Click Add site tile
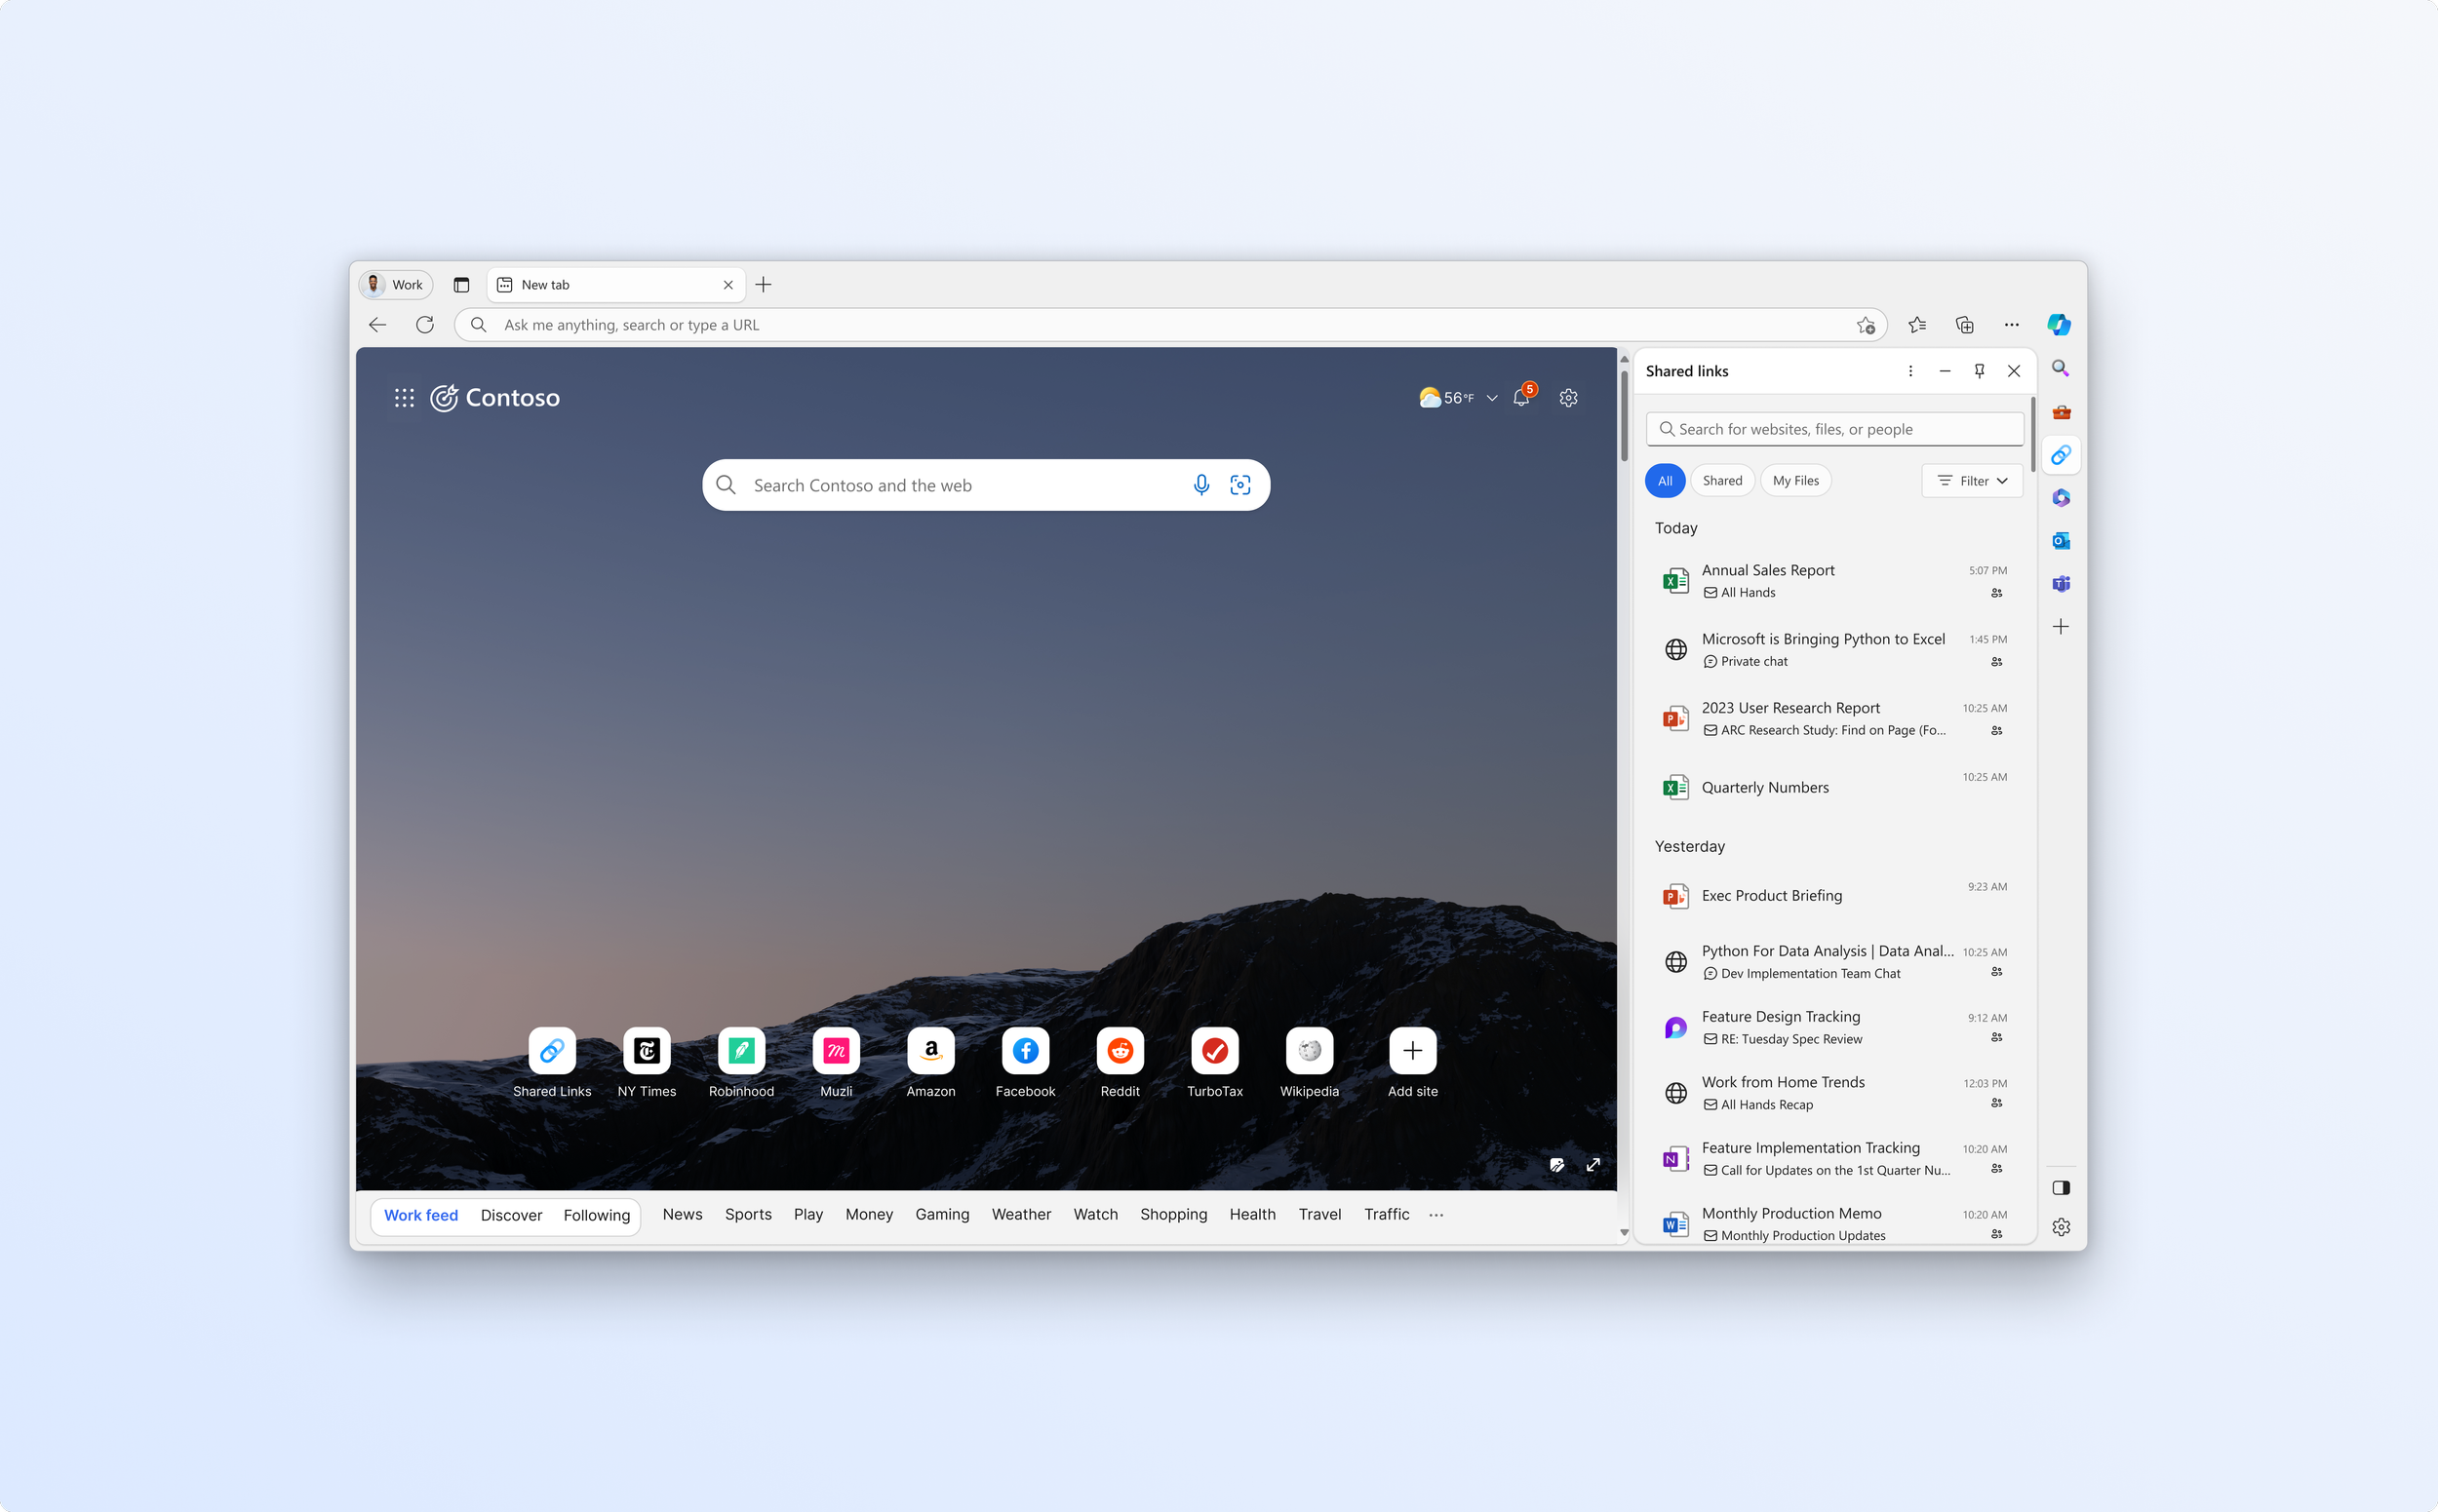This screenshot has width=2438, height=1512. coord(1411,1051)
